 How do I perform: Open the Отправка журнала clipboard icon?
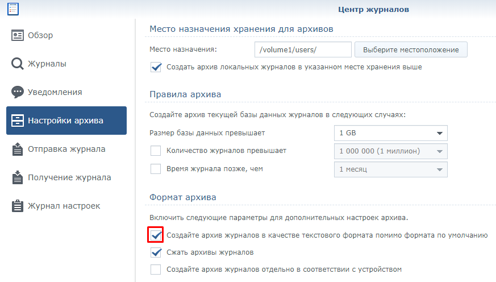point(18,149)
